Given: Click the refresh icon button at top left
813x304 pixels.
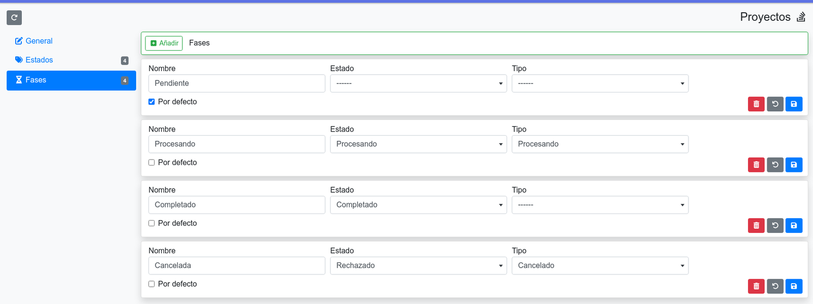Looking at the screenshot, I should click(14, 18).
